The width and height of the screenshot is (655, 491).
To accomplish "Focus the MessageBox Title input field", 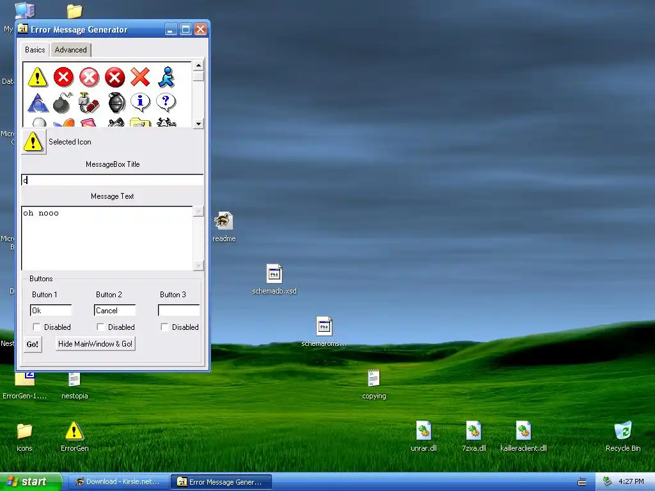I will (113, 180).
